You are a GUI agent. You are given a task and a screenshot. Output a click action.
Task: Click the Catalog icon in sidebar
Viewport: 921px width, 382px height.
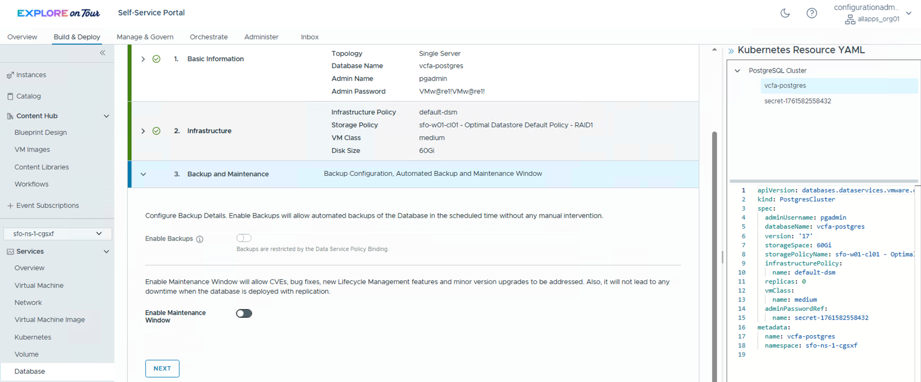10,96
